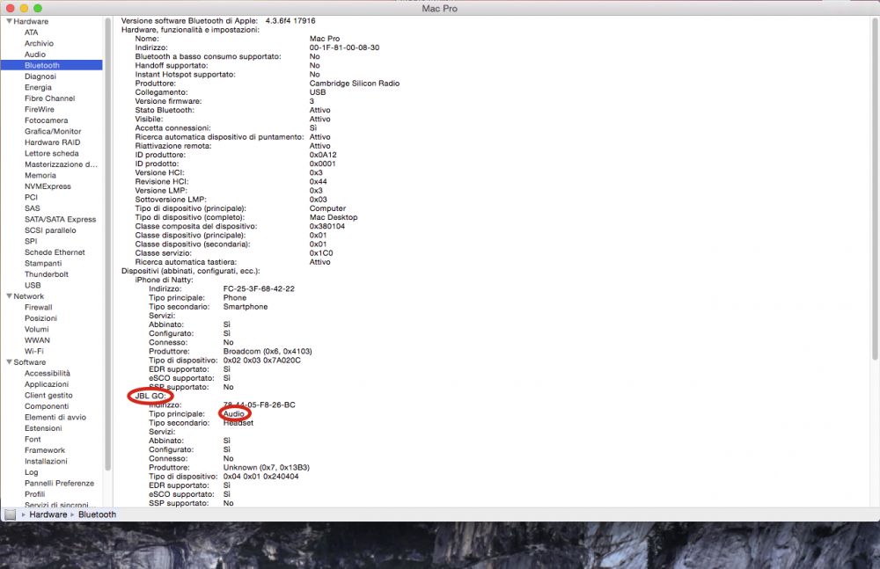Click the yellow minimize window button

tap(24, 9)
